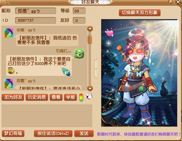Image resolution: width=182 pixels, height=141 pixels.
Task: Add this player with 加为好友 button
Action: pyautogui.click(x=13, y=97)
